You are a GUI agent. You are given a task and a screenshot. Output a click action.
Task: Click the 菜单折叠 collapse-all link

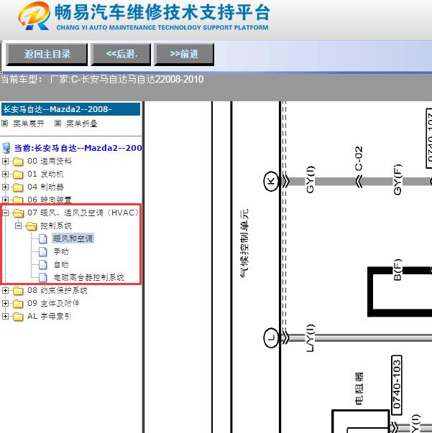coord(82,124)
